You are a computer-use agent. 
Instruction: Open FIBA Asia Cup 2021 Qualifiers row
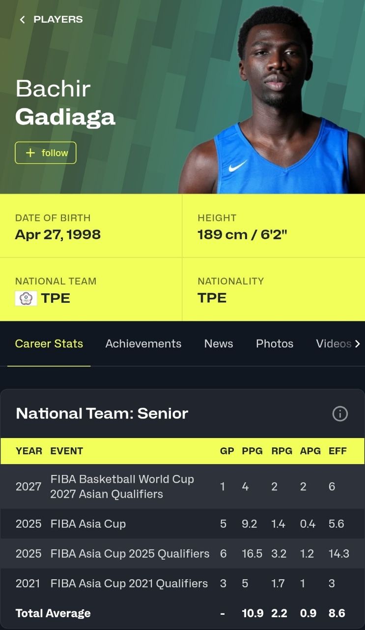[129, 584]
